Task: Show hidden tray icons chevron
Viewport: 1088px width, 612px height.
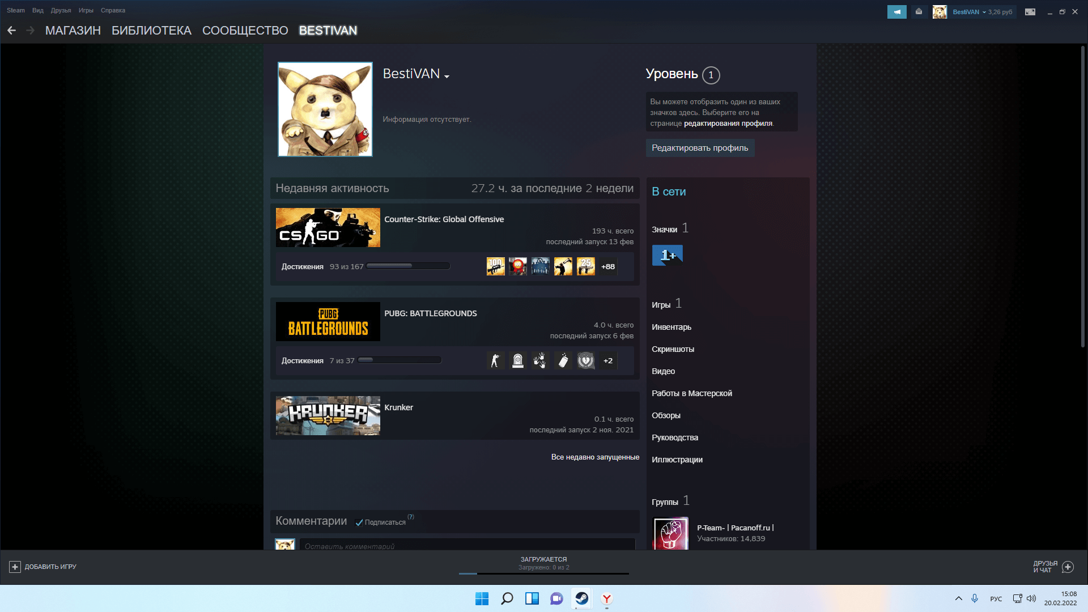Action: click(959, 598)
